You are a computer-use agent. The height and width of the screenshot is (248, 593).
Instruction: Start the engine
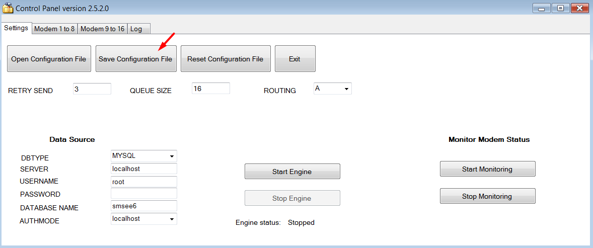[x=292, y=172]
